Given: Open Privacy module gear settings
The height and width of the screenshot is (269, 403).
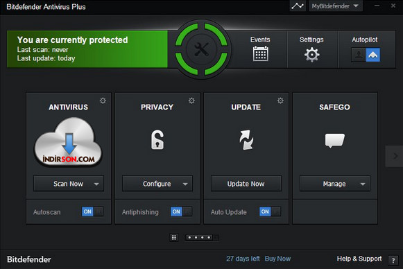Looking at the screenshot, I should pos(191,101).
